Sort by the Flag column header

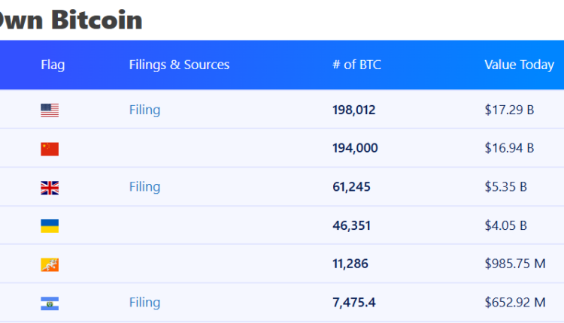click(x=53, y=65)
